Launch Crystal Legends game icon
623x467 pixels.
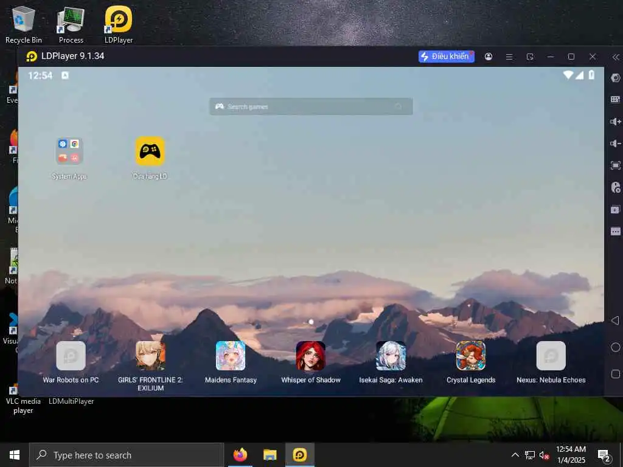click(471, 362)
